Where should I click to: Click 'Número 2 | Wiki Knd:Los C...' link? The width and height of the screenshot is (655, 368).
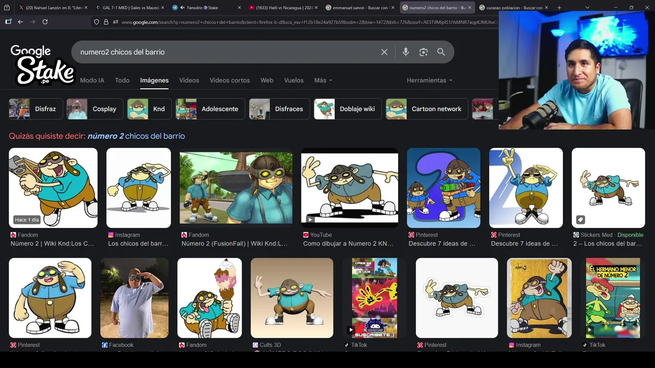(52, 244)
